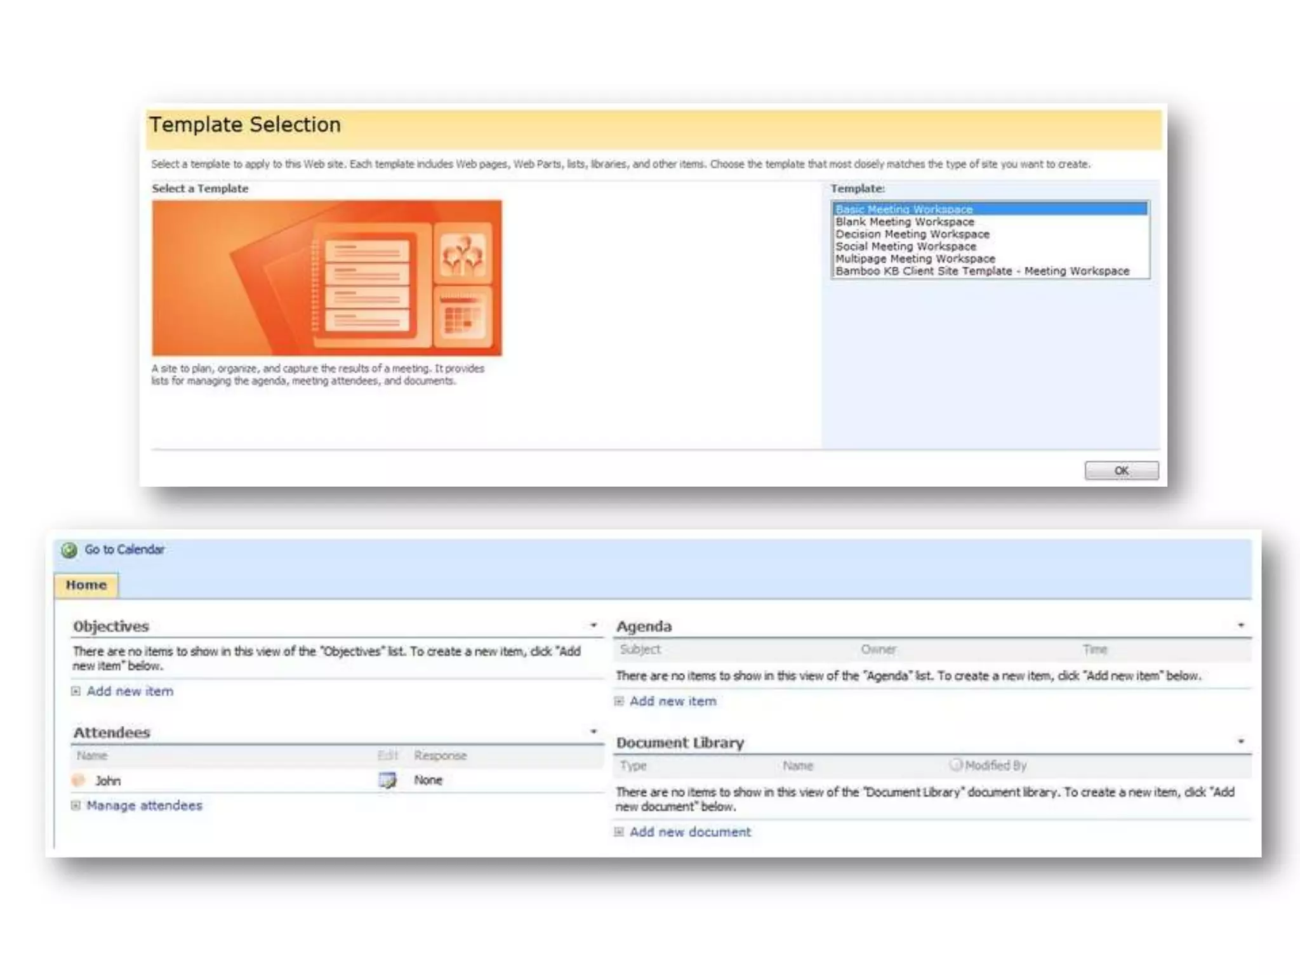Open the Objectives web part dropdown menu
This screenshot has width=1300, height=975.
click(594, 625)
